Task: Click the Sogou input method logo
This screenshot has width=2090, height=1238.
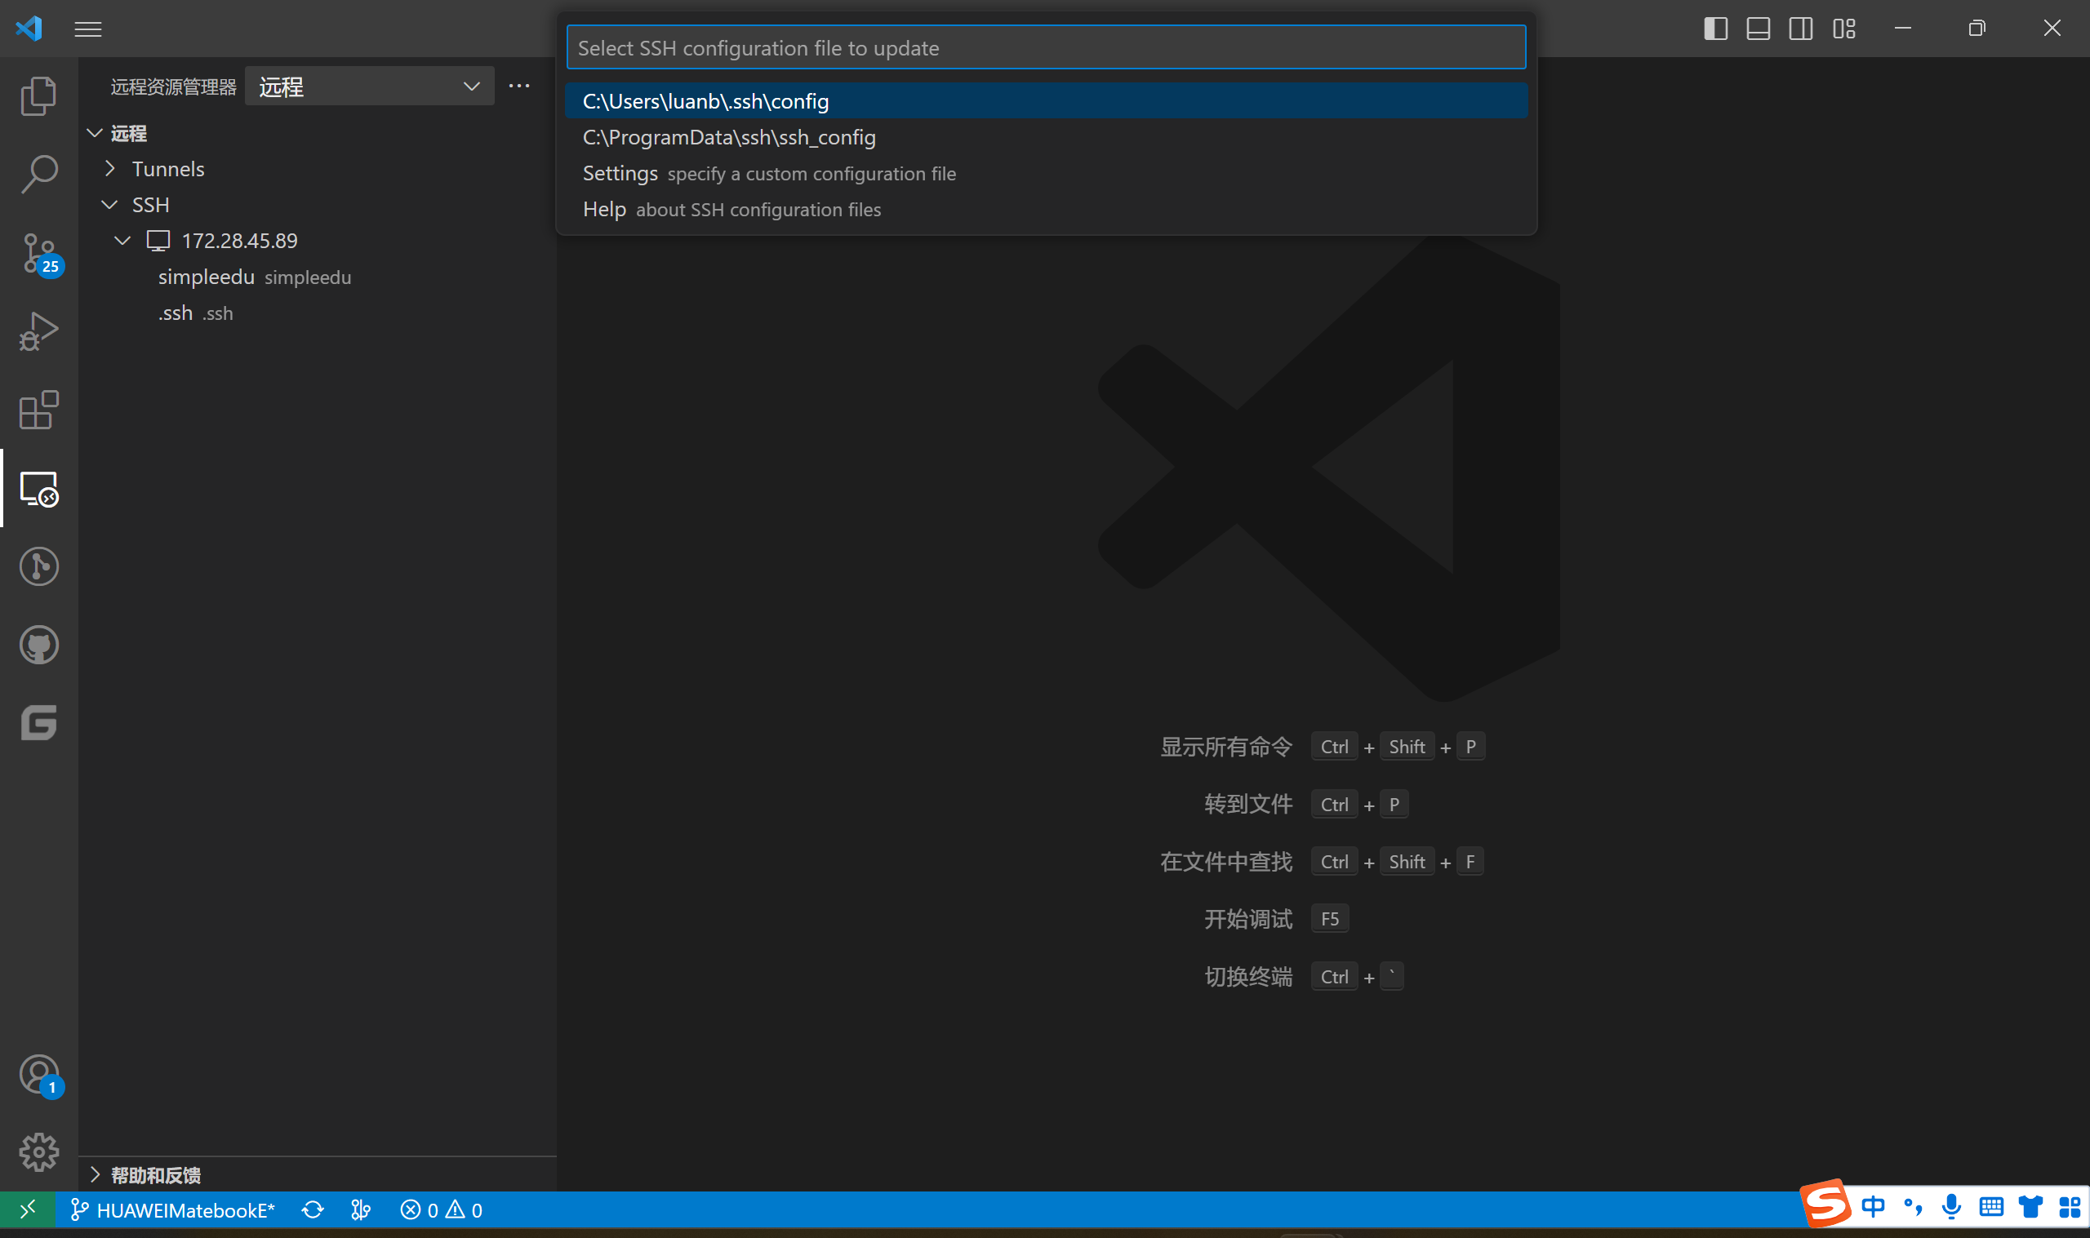Action: tap(1825, 1204)
